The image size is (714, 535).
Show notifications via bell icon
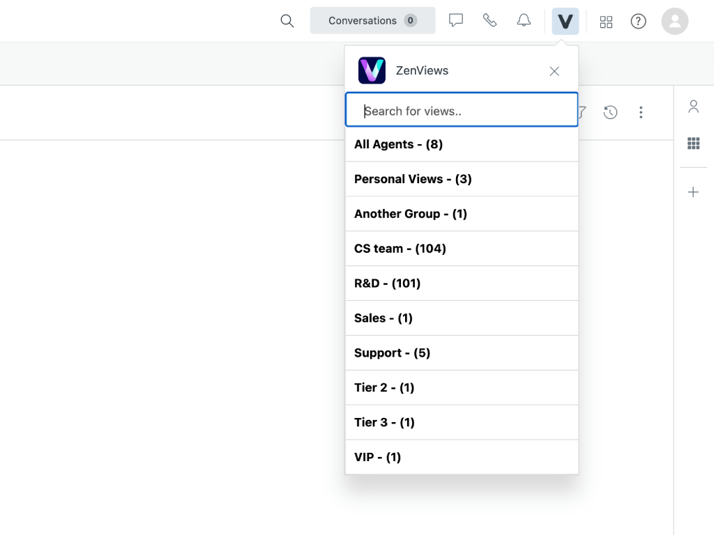pos(524,21)
